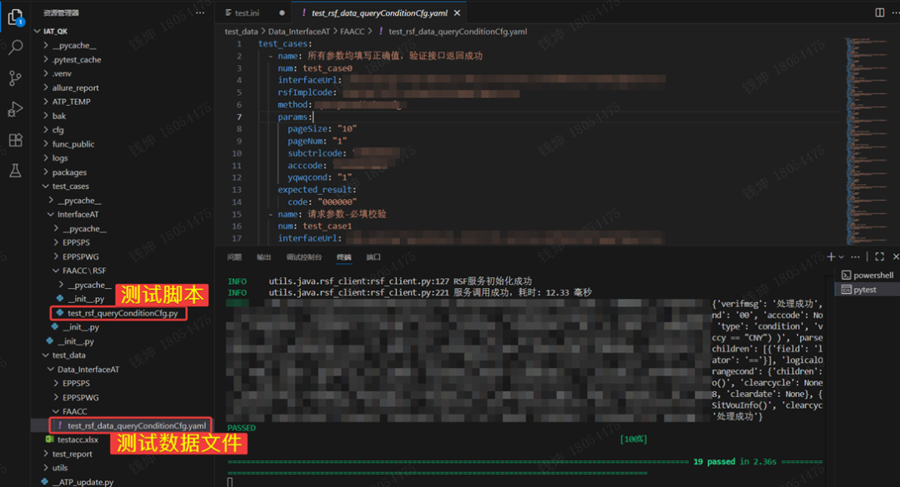The width and height of the screenshot is (900, 487).
Task: Open the Extensions view
Action: tap(16, 139)
